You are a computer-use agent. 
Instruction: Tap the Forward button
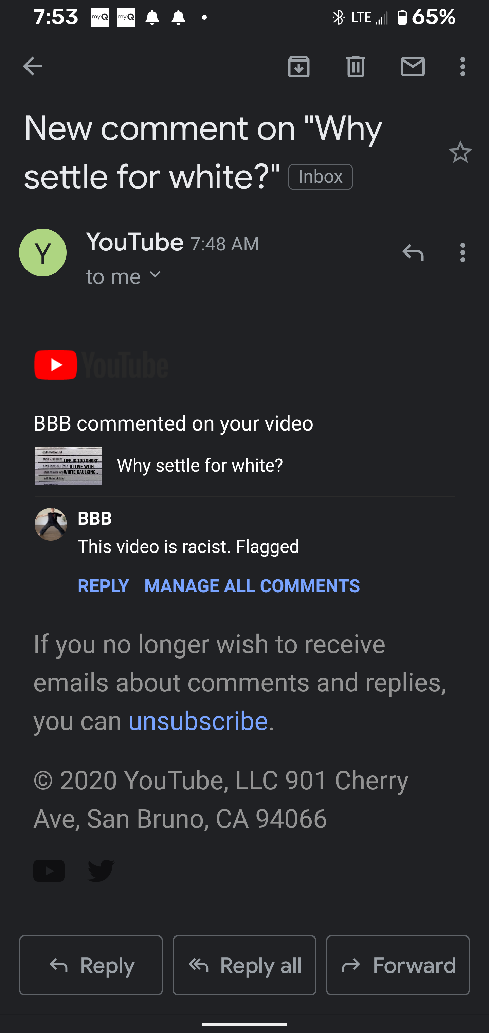tap(398, 965)
